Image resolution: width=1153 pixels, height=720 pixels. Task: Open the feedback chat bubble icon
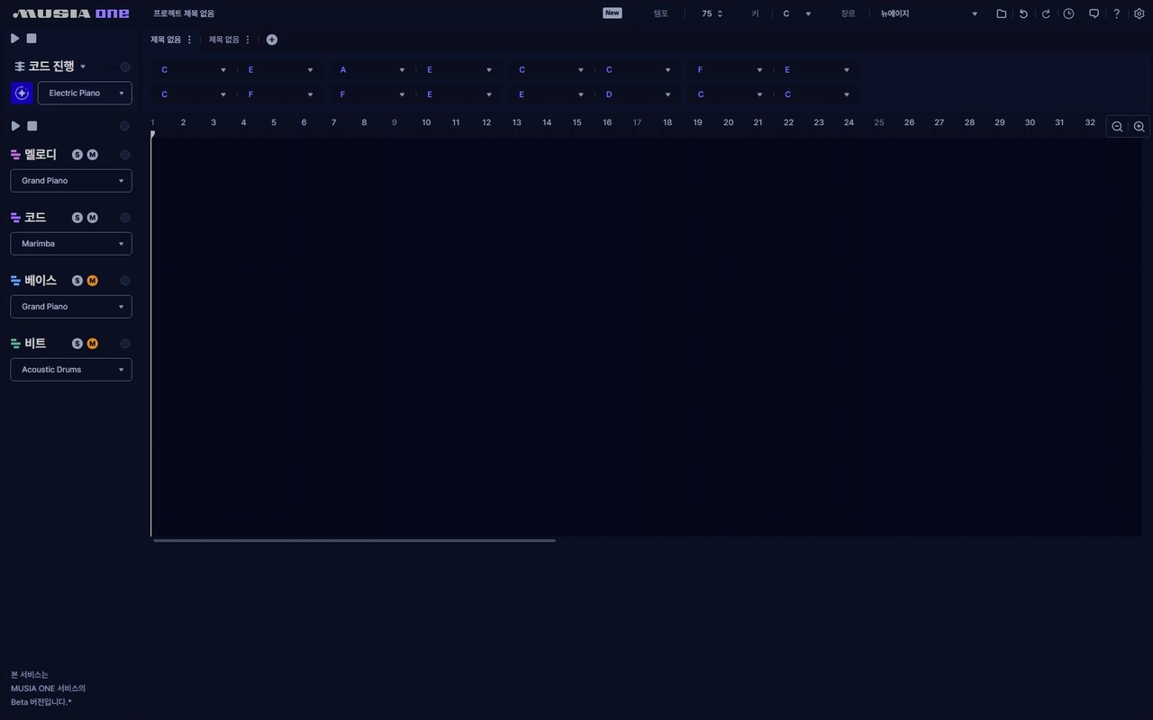(x=1094, y=13)
